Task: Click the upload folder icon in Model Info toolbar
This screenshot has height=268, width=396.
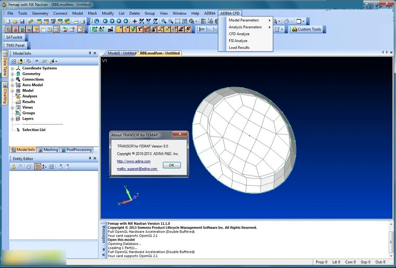Action: 20,61
